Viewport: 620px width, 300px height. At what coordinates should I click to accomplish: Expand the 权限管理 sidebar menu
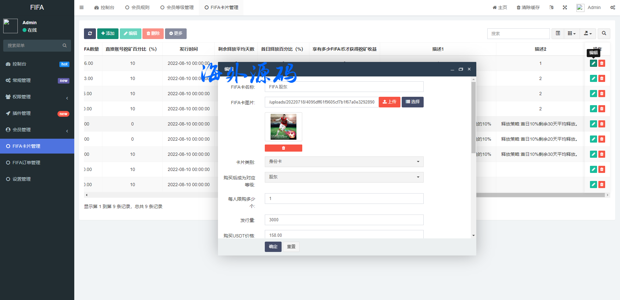click(x=37, y=97)
